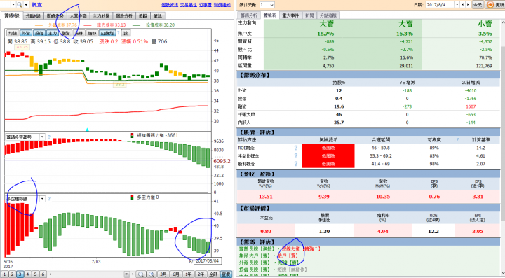Viewport: 505px width, 278px height.
Task: Click help icon beside 籌碼多空趨勢 dropdown
Action: point(49,137)
